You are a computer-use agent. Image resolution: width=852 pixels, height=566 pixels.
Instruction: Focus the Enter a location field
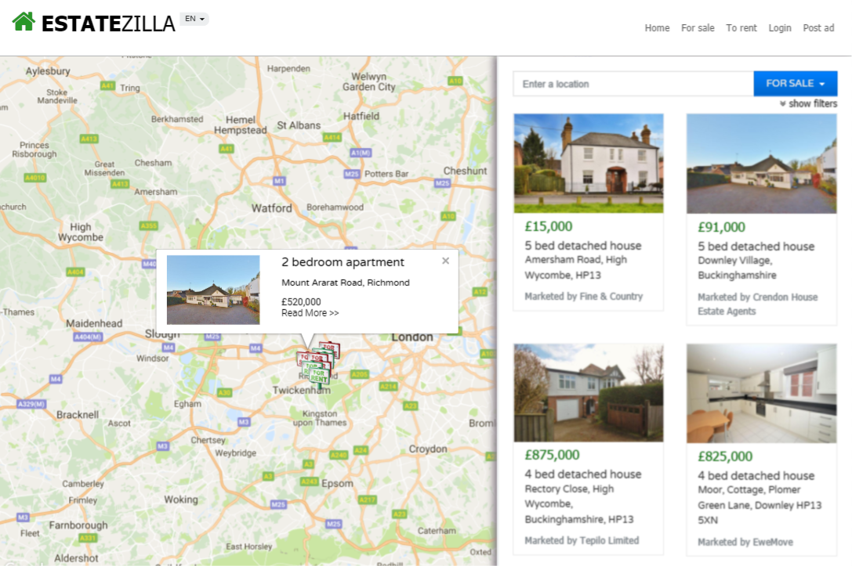[x=633, y=84]
